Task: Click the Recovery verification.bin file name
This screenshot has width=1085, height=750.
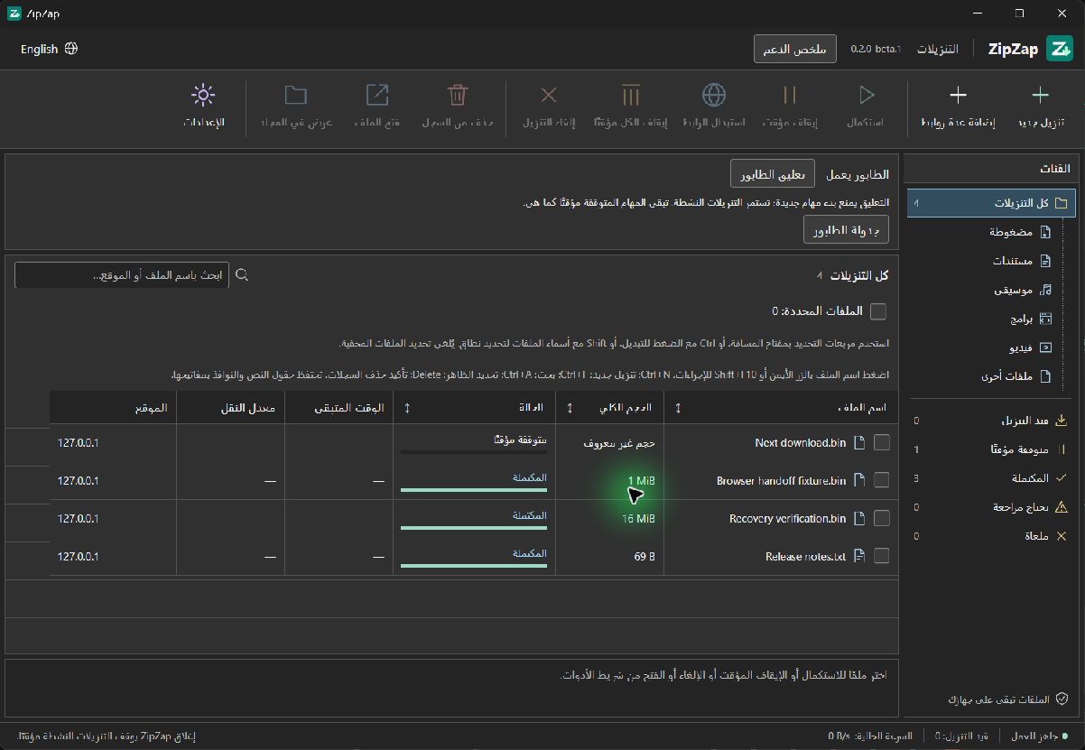Action: click(788, 519)
